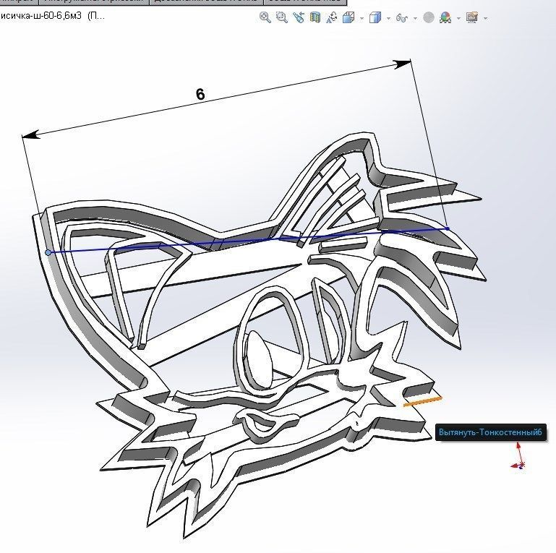
Task: Click the Display Style box icon
Action: pyautogui.click(x=375, y=17)
